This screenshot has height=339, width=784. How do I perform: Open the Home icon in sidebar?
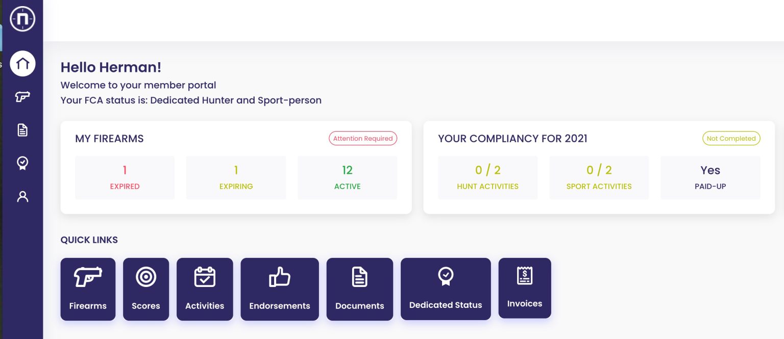pyautogui.click(x=22, y=64)
